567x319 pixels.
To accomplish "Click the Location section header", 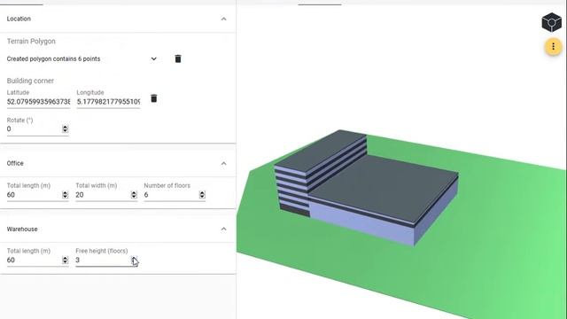I will [x=118, y=19].
